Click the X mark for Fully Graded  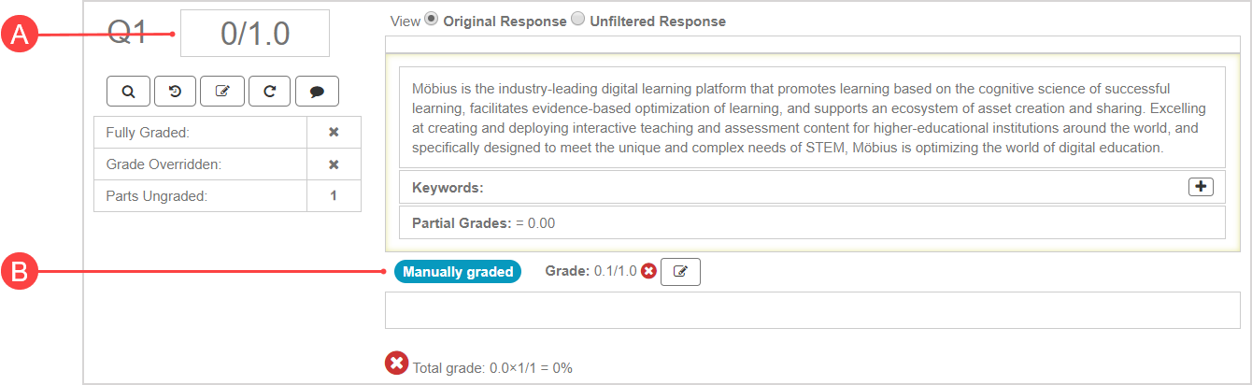click(x=334, y=133)
